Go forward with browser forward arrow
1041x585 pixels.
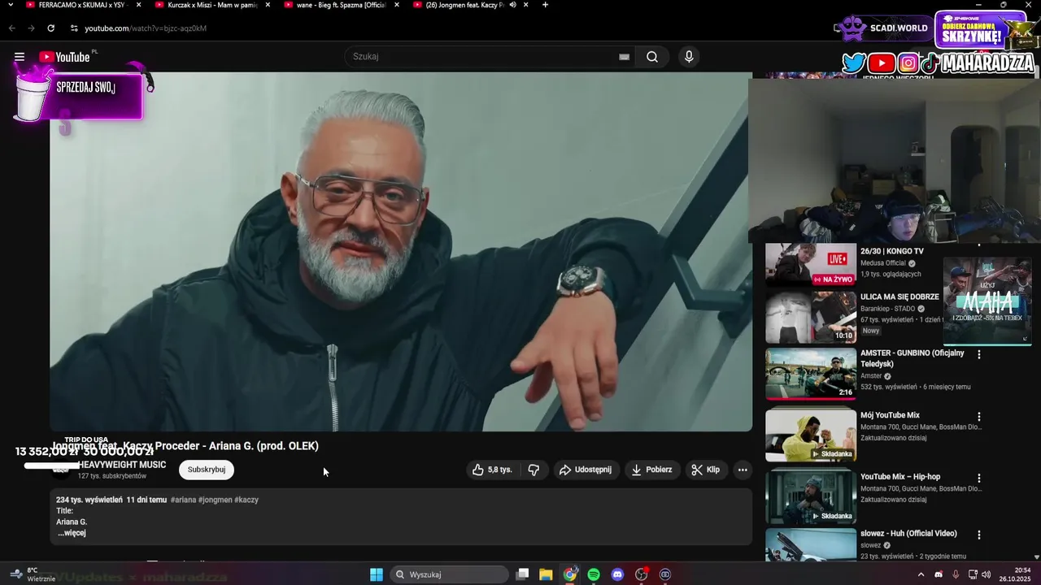(x=31, y=28)
